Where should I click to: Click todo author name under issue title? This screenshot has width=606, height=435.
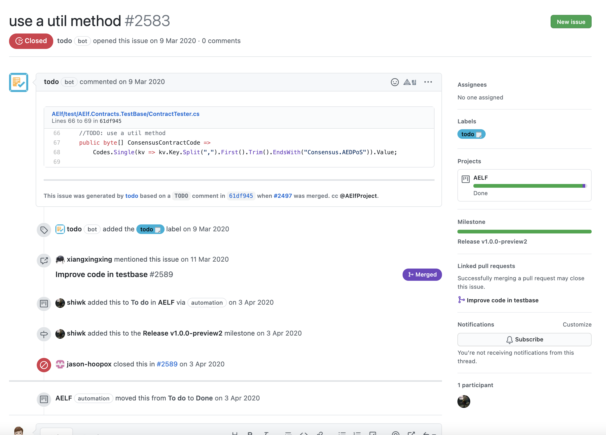point(64,41)
